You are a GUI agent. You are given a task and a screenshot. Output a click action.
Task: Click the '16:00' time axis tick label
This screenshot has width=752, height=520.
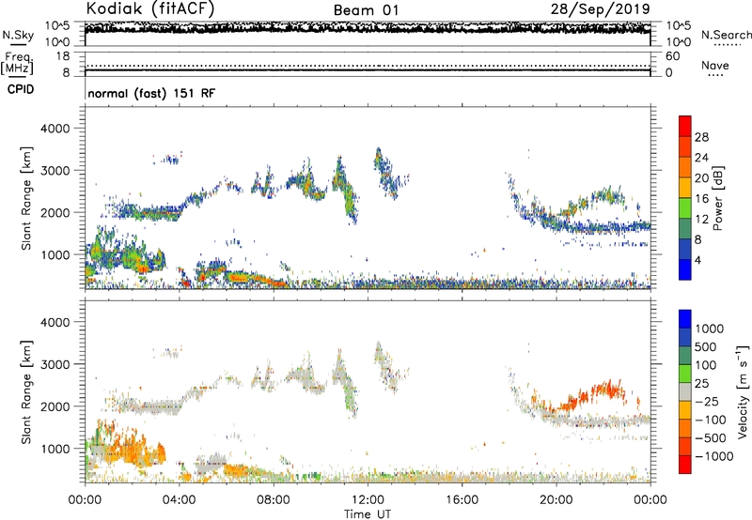[x=462, y=500]
